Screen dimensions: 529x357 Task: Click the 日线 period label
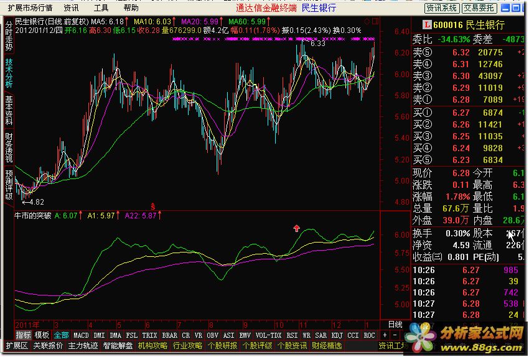tap(395, 325)
